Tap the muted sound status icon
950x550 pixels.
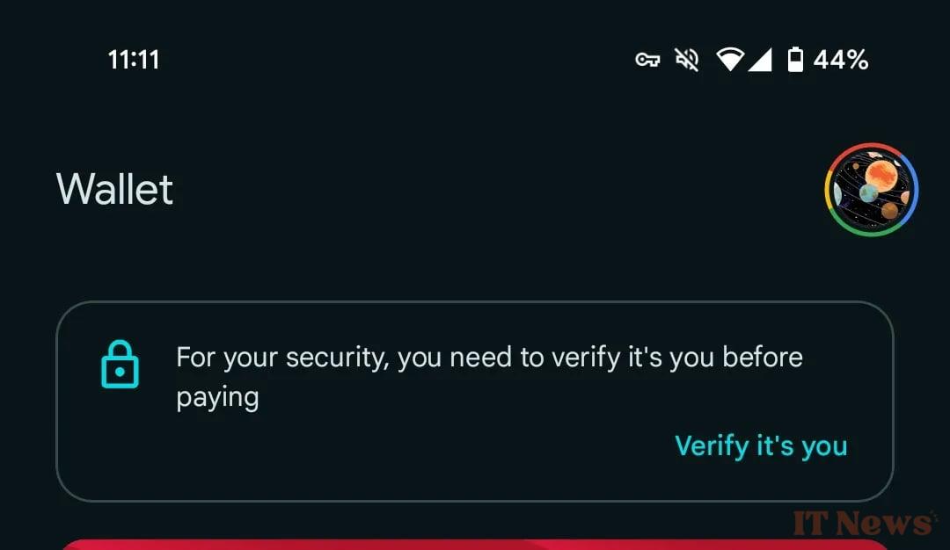(686, 60)
